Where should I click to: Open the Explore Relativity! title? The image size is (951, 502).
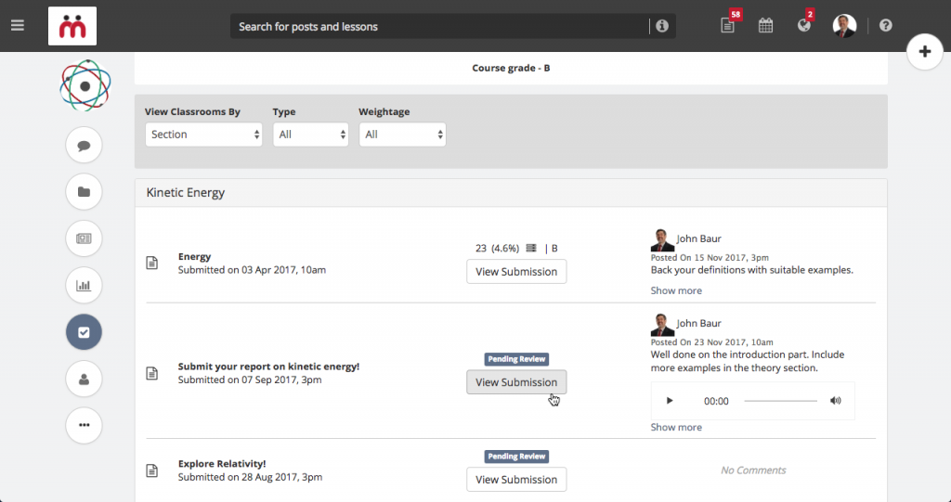click(222, 464)
